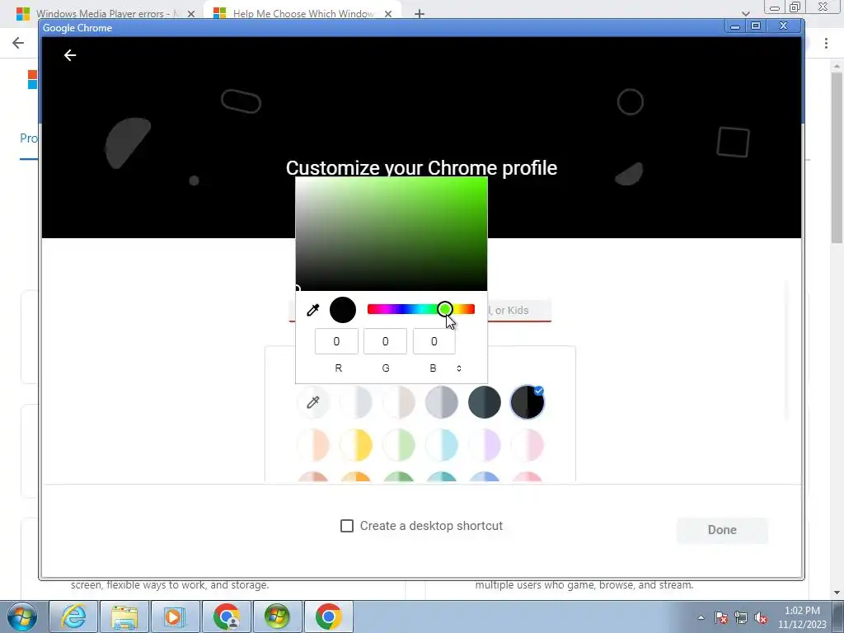844x633 pixels.
Task: Click the back arrow in profile dialog
Action: click(x=70, y=55)
